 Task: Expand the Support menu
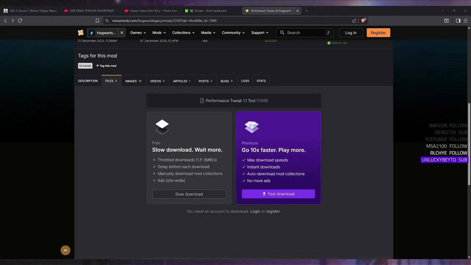pos(260,33)
